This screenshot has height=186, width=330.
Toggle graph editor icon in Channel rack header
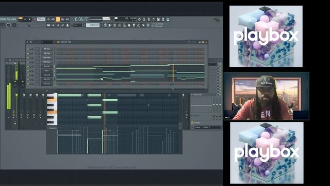click(x=200, y=42)
